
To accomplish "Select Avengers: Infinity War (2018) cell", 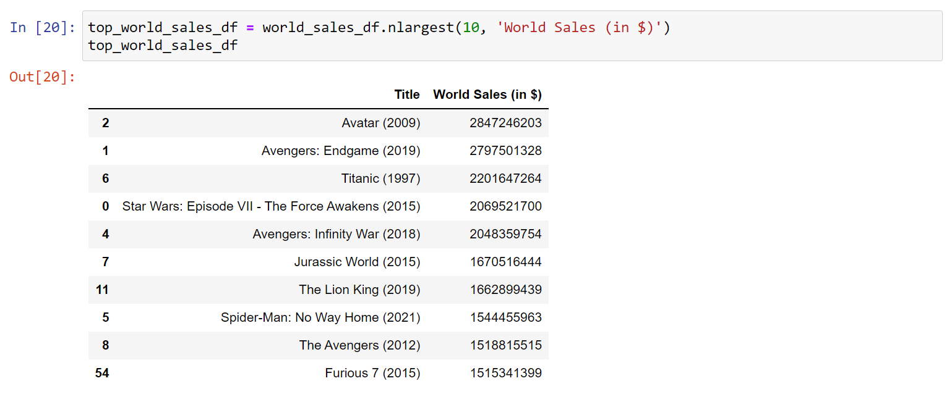I will 336,234.
